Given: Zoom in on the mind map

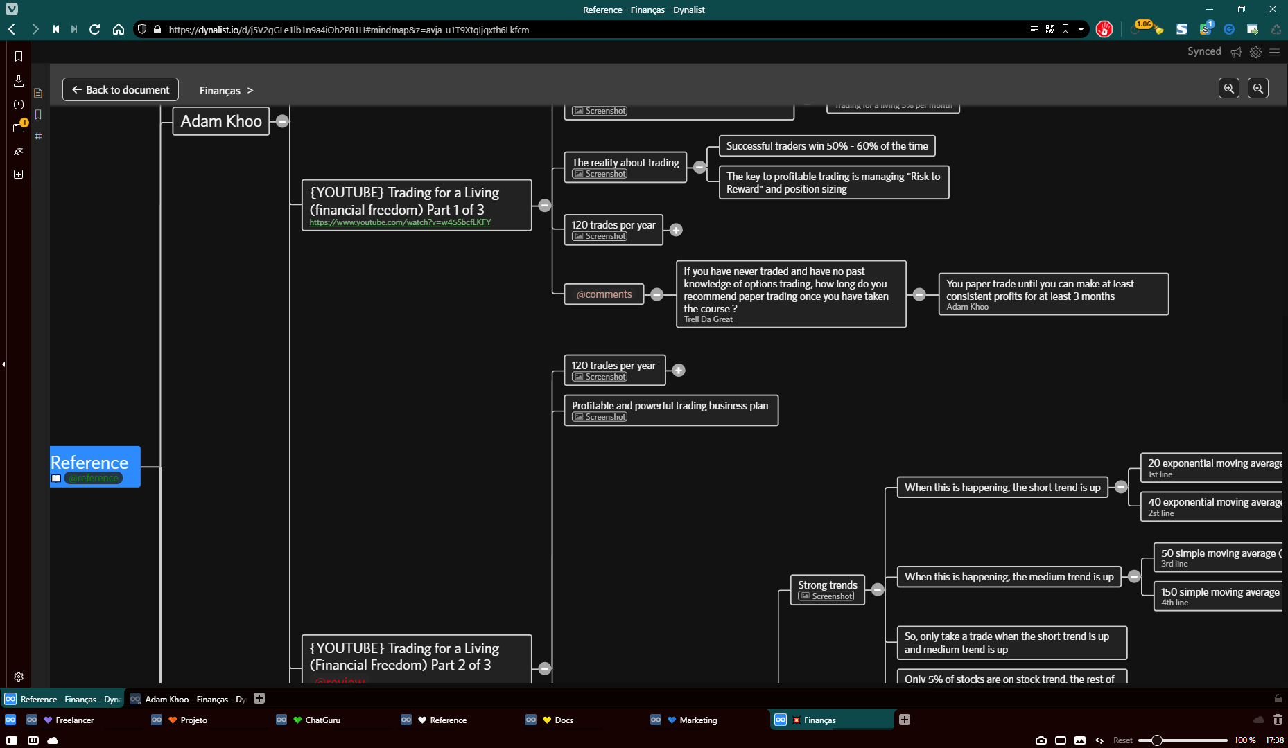Looking at the screenshot, I should (1229, 88).
